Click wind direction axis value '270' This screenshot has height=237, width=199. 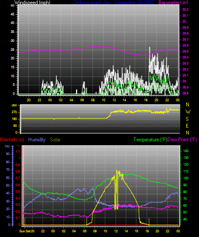pos(14,112)
